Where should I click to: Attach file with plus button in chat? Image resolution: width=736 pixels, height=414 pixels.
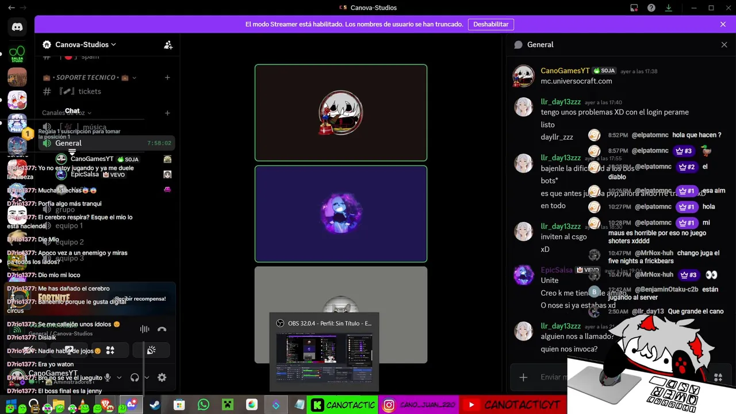click(523, 377)
